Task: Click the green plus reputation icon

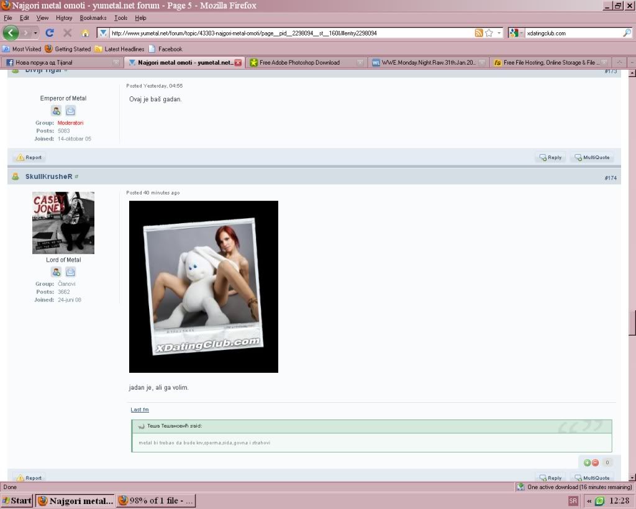Action: [587, 462]
